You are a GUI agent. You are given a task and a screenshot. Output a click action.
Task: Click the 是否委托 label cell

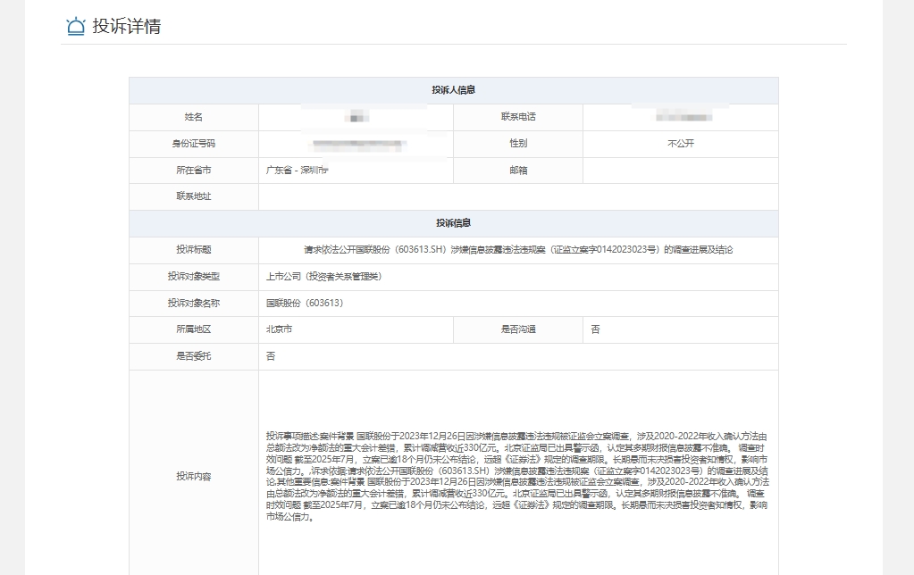[194, 356]
